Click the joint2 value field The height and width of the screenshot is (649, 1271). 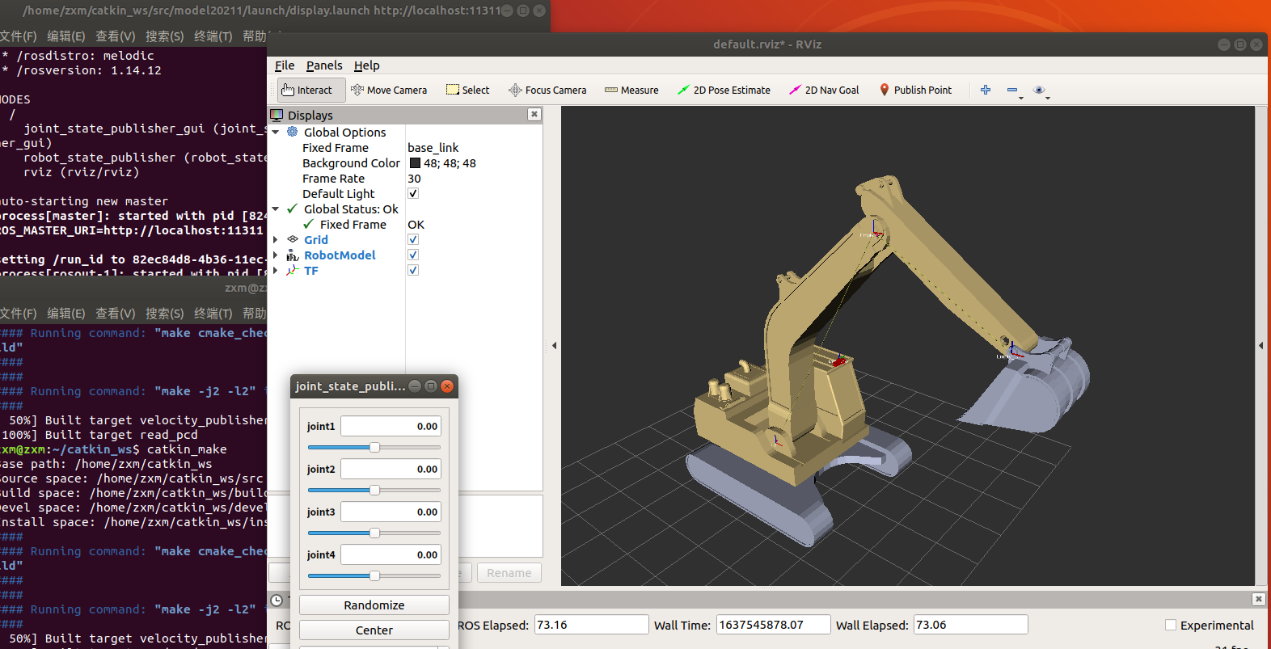tap(391, 469)
